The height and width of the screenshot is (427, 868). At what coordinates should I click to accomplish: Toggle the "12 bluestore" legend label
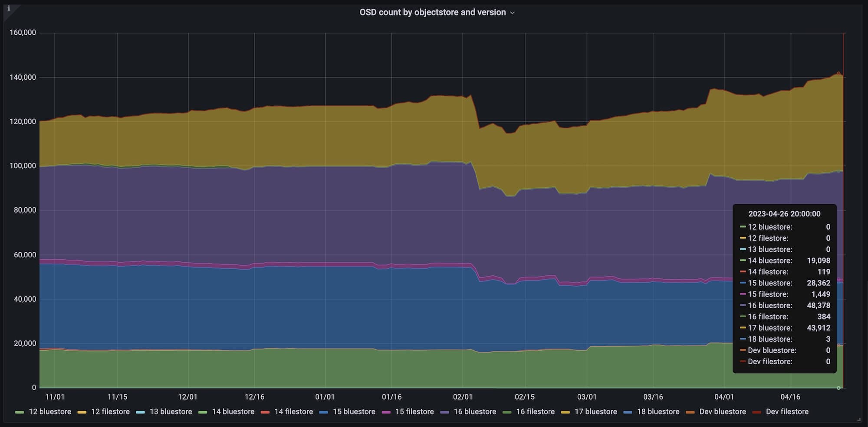(x=49, y=412)
